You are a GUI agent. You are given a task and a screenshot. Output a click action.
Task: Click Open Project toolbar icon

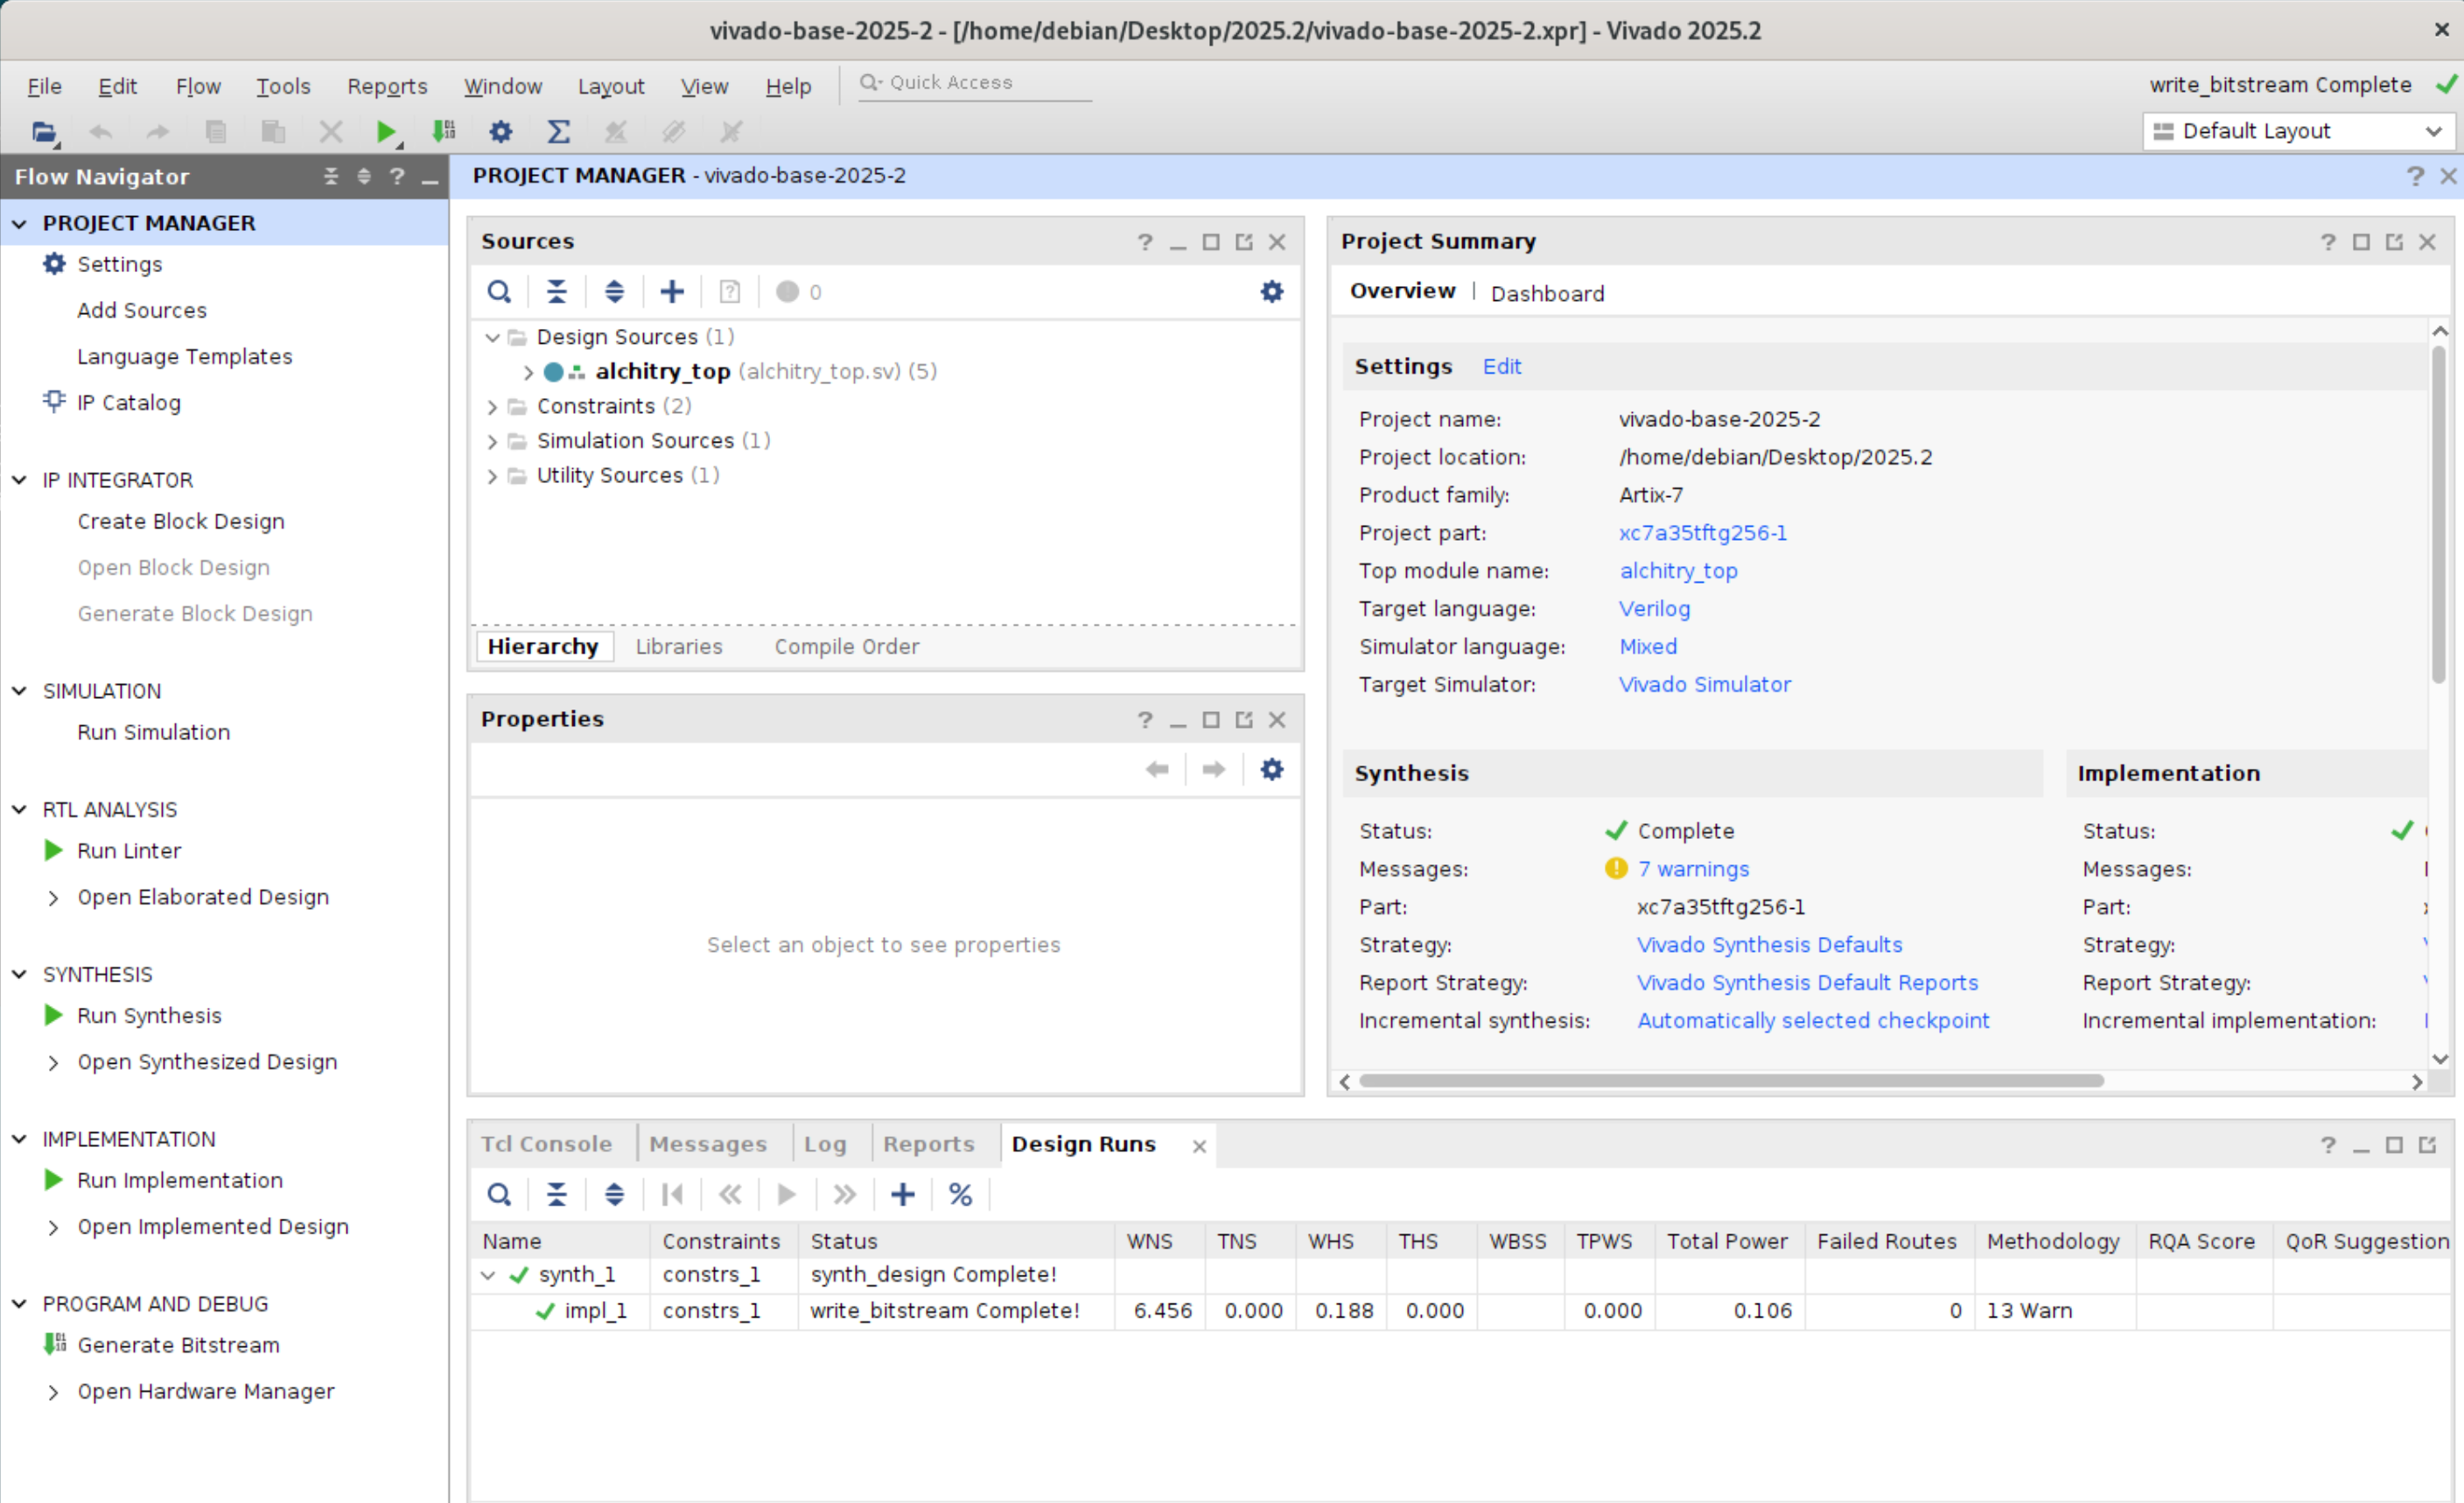(x=43, y=131)
